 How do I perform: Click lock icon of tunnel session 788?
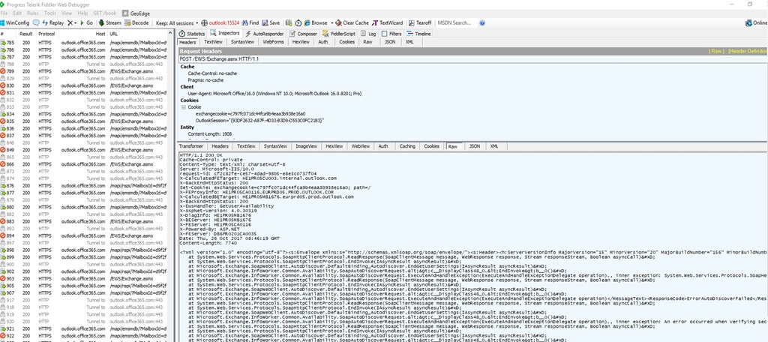click(3, 64)
